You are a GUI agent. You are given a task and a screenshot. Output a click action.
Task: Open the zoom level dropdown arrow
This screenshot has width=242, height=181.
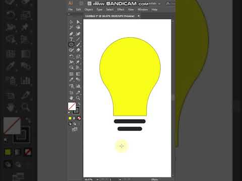point(97,179)
